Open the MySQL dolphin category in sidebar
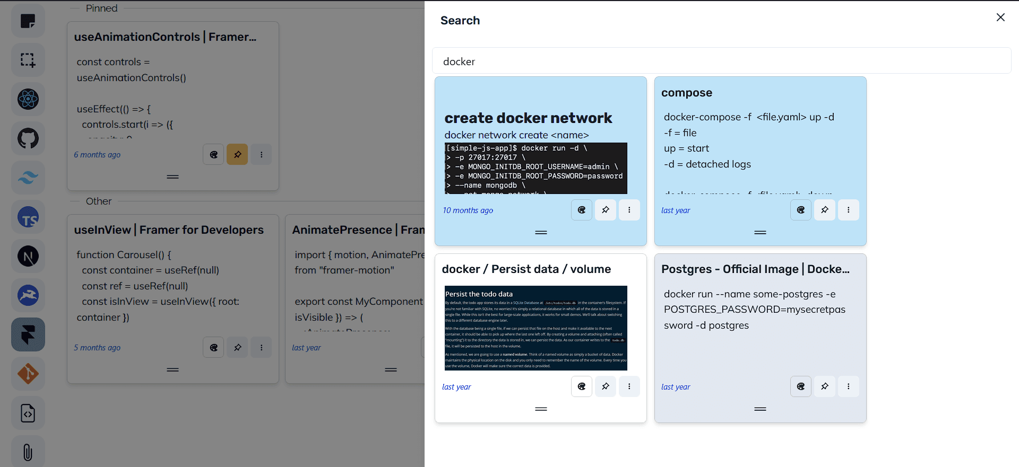 (28, 295)
